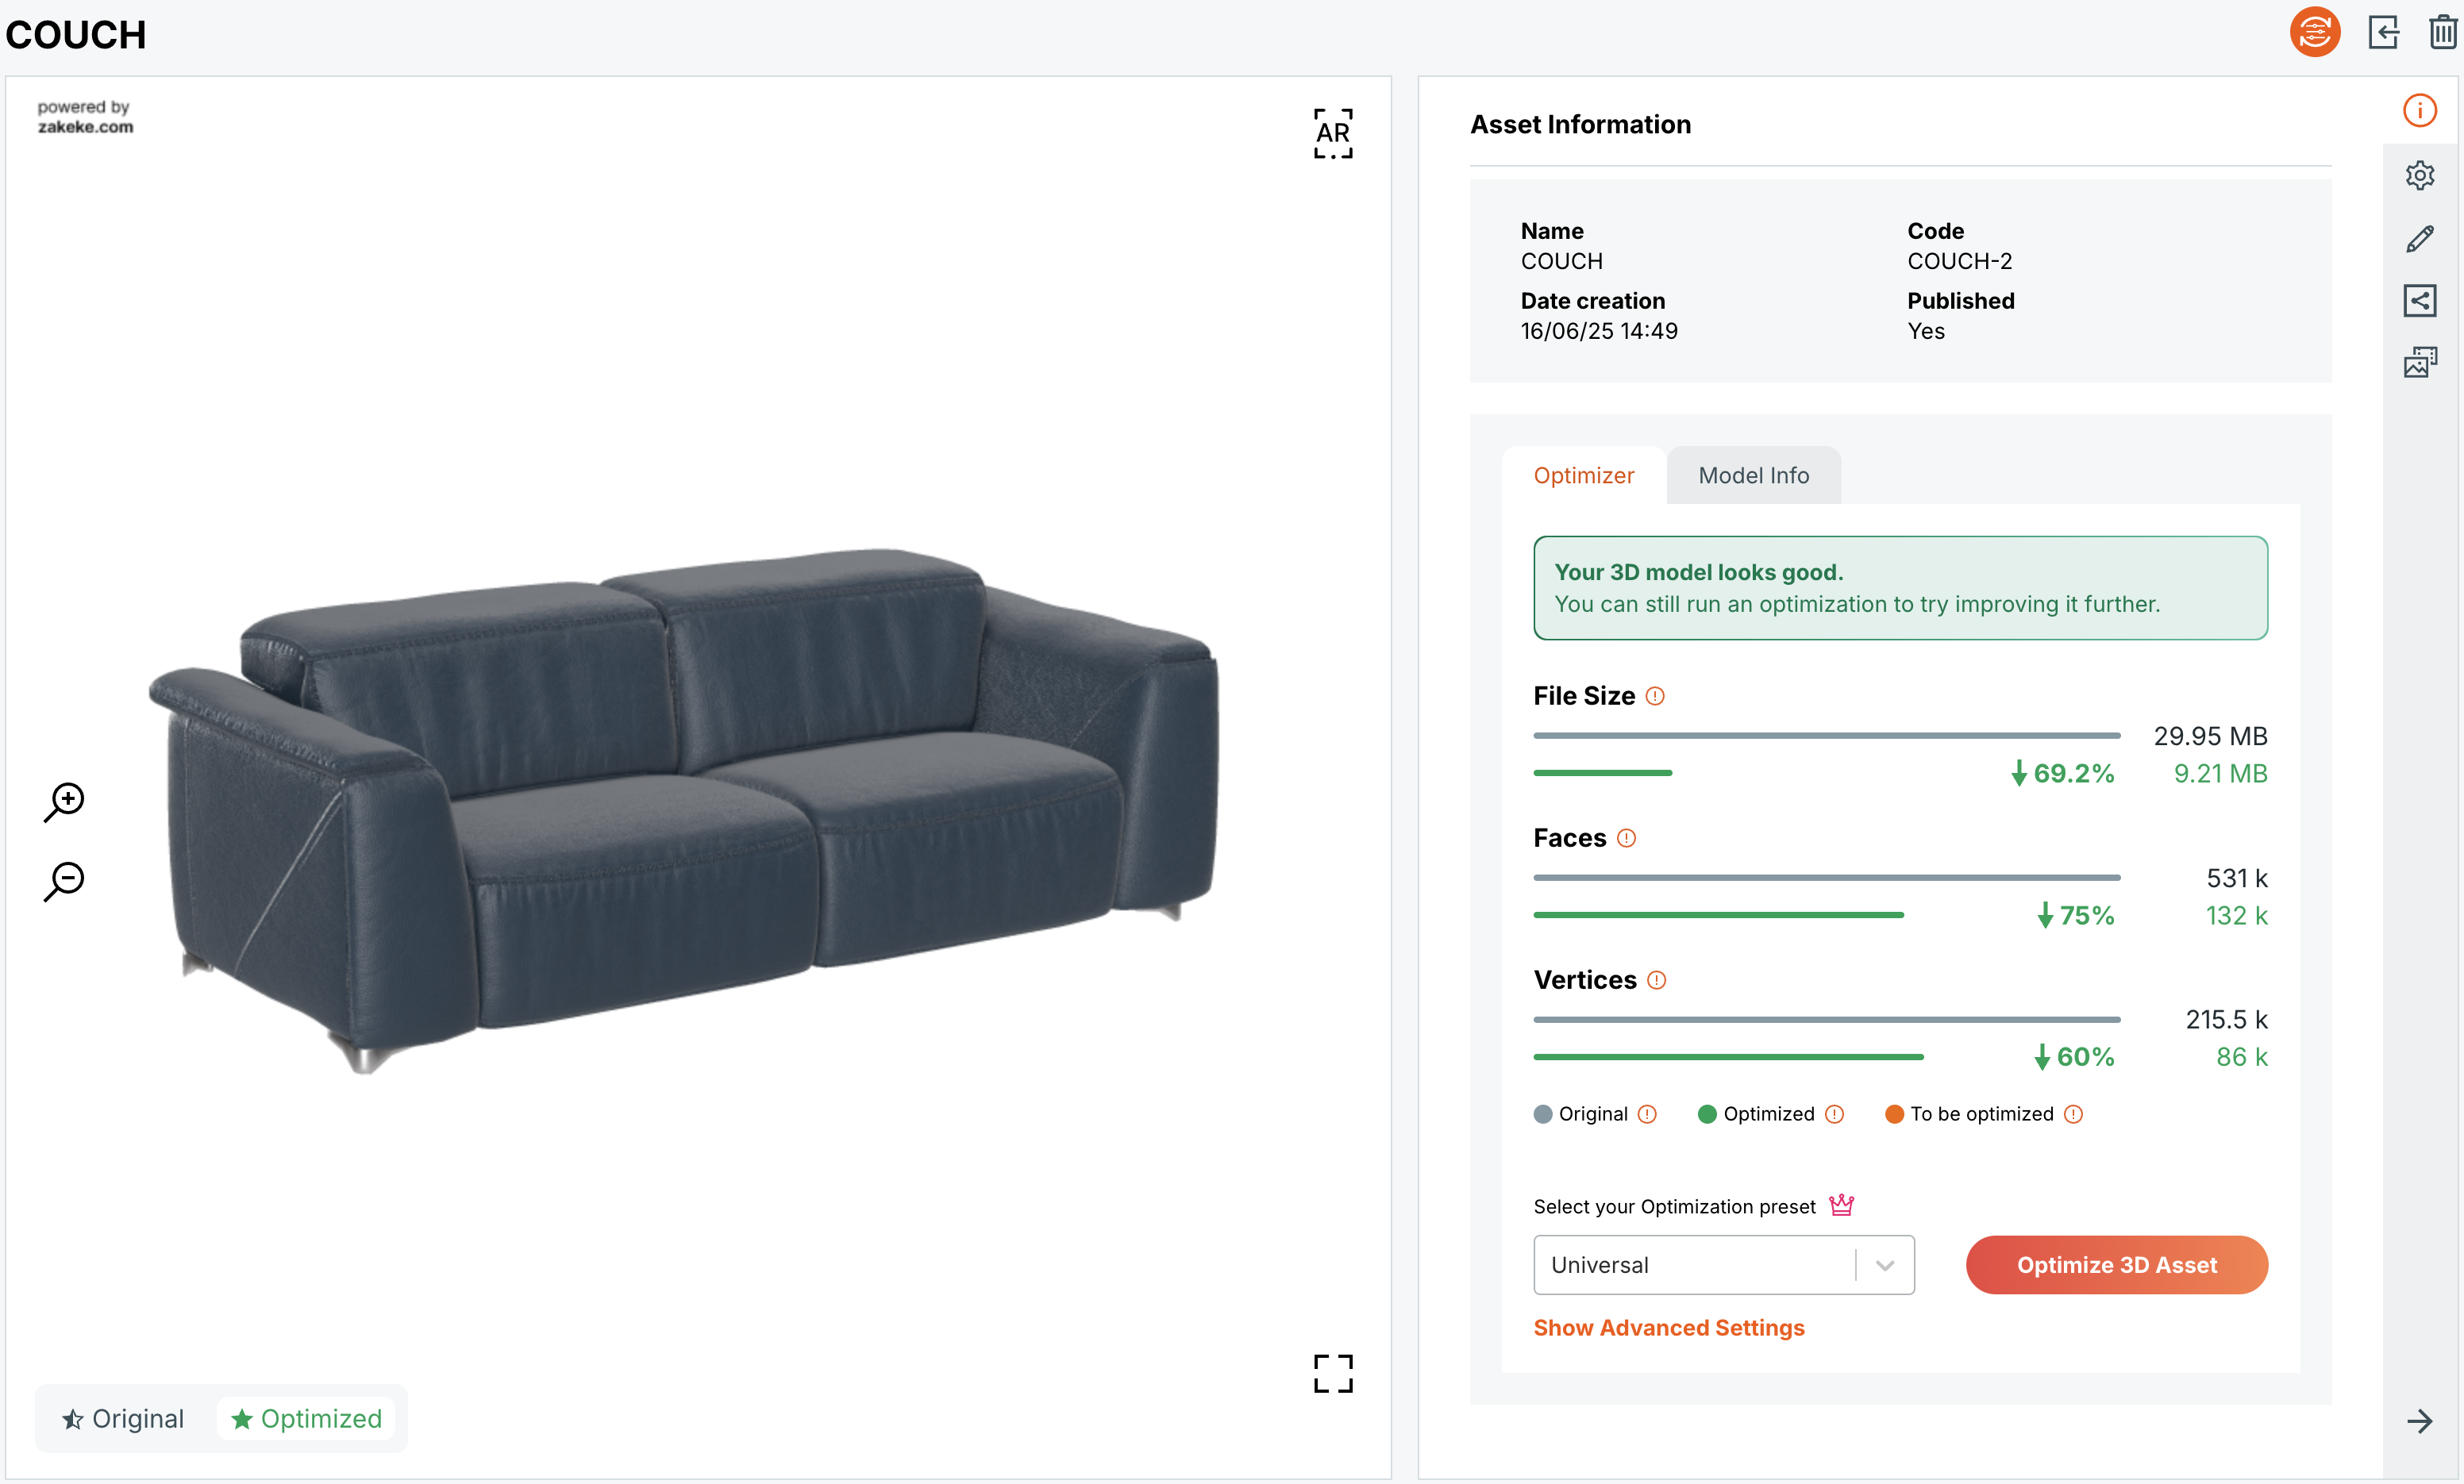Image resolution: width=2464 pixels, height=1484 pixels.
Task: Click 'Your 3D model looks good.' message
Action: click(1698, 572)
